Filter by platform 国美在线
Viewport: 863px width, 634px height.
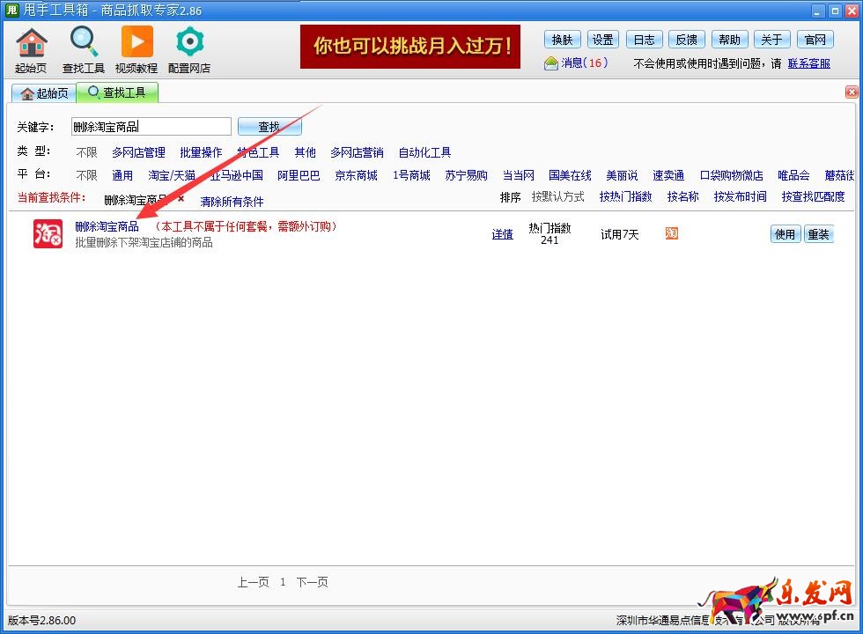571,175
